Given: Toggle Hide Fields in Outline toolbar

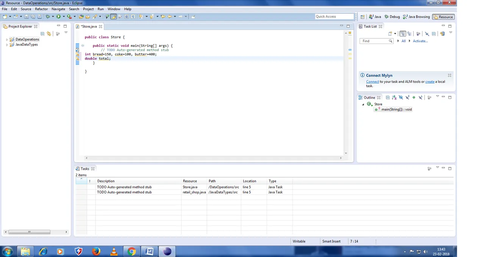Looking at the screenshot, I should [401, 97].
